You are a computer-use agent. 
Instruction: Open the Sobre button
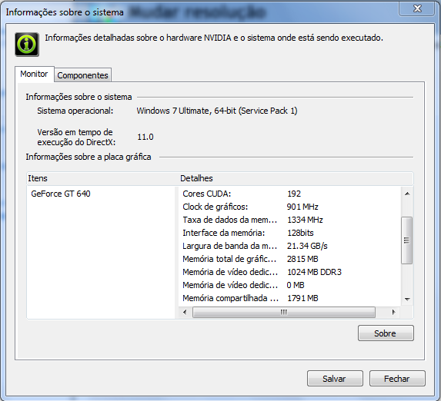coord(386,333)
